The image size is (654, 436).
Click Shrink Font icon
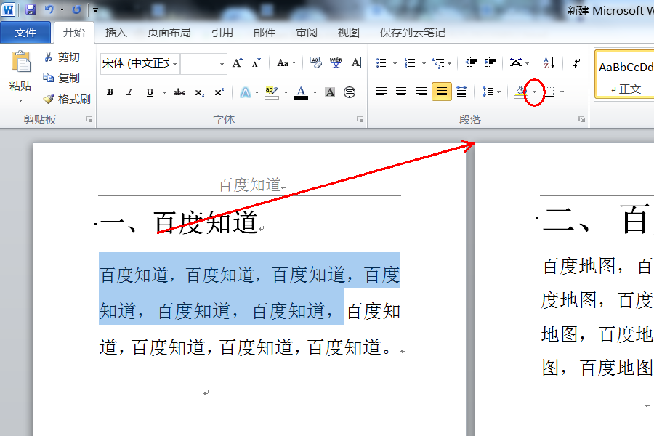click(x=256, y=63)
